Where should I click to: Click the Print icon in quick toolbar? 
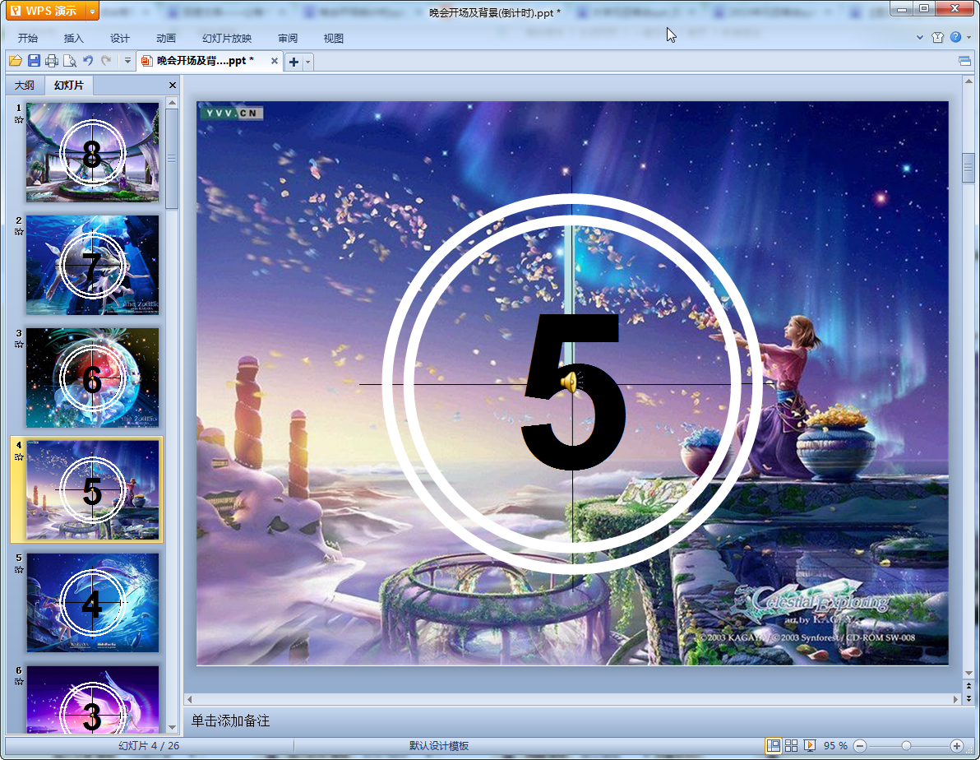click(52, 61)
